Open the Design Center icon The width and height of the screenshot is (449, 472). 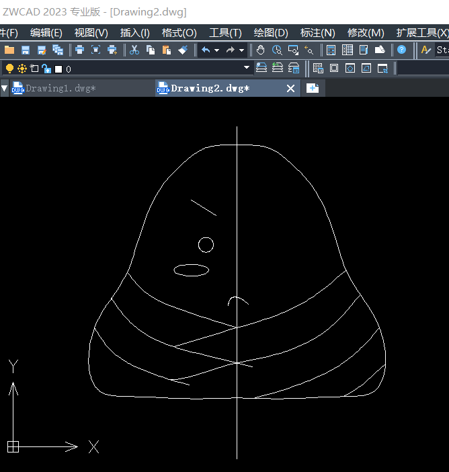[348, 50]
